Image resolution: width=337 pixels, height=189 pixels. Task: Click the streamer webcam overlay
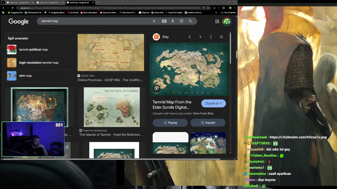click(33, 139)
